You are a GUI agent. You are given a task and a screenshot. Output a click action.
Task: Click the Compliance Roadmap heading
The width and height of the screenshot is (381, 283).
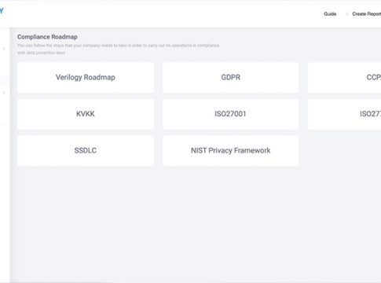tap(47, 37)
